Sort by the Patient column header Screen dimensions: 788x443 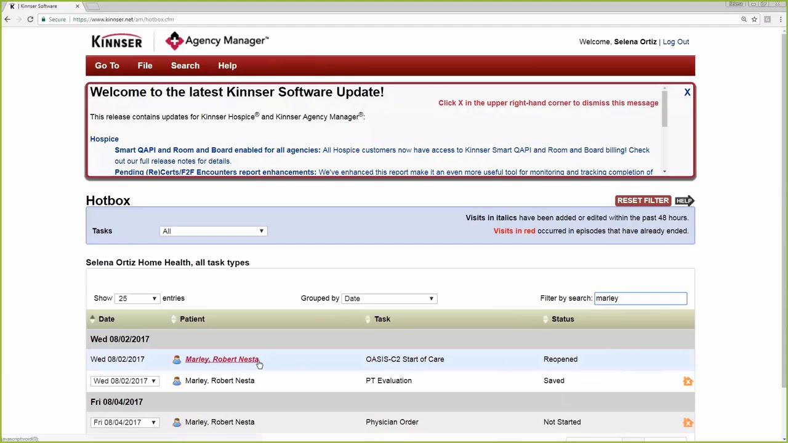(x=192, y=319)
